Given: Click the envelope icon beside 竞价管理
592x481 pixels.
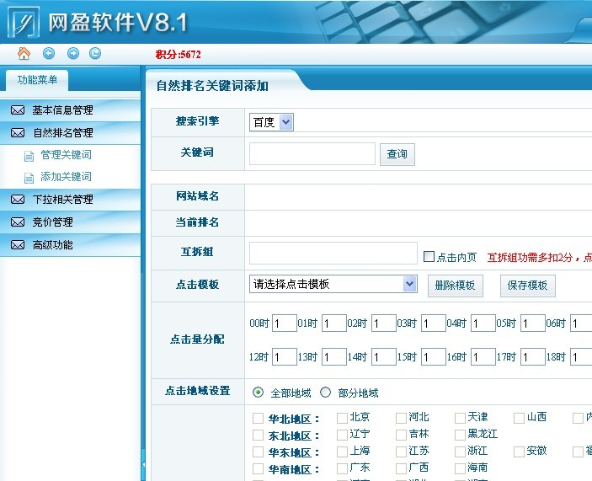Looking at the screenshot, I should point(17,222).
